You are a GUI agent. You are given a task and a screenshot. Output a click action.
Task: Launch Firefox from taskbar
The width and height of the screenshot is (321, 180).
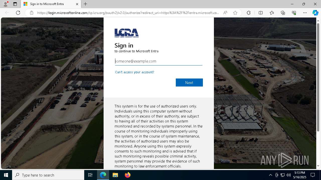click(x=128, y=175)
